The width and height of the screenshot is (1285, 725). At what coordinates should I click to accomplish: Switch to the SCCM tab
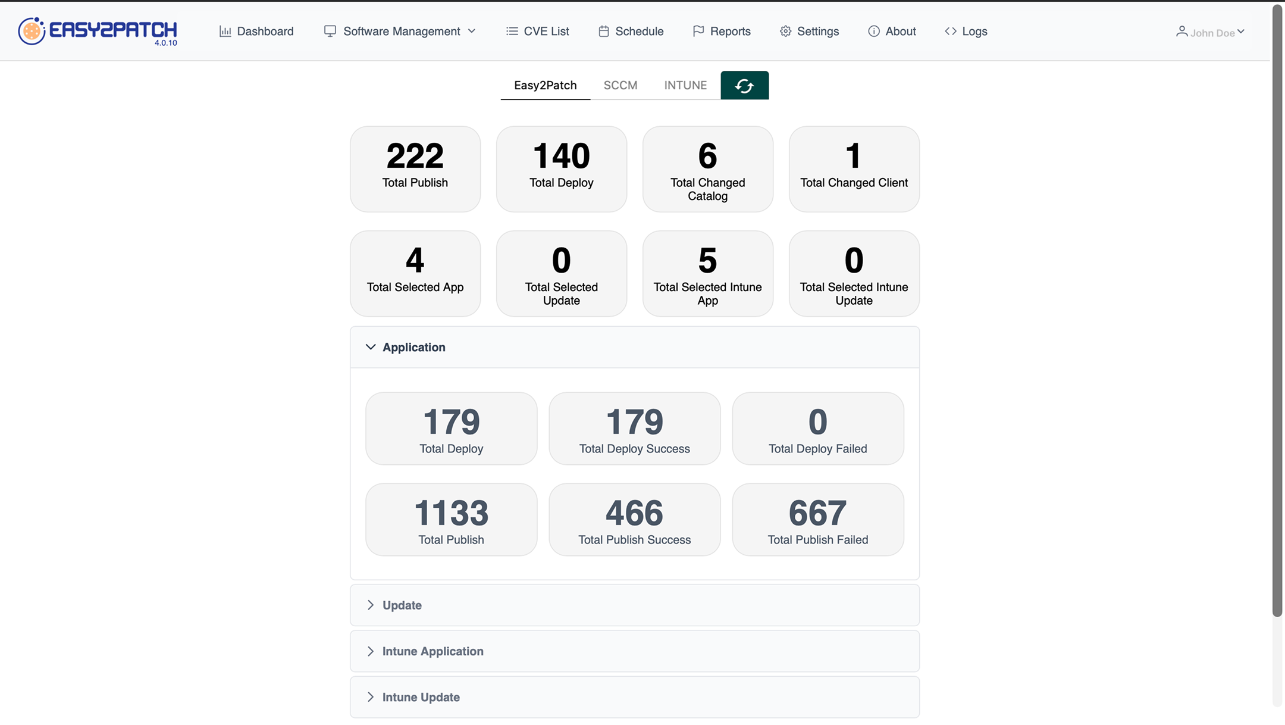pos(620,85)
